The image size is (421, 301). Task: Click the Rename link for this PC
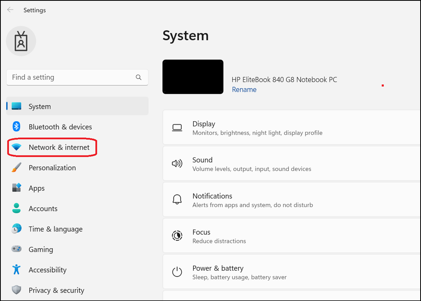pos(244,89)
